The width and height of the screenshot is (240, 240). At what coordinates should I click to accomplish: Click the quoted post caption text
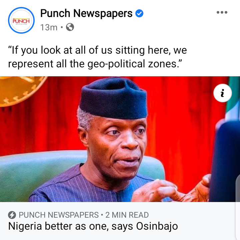[97, 57]
